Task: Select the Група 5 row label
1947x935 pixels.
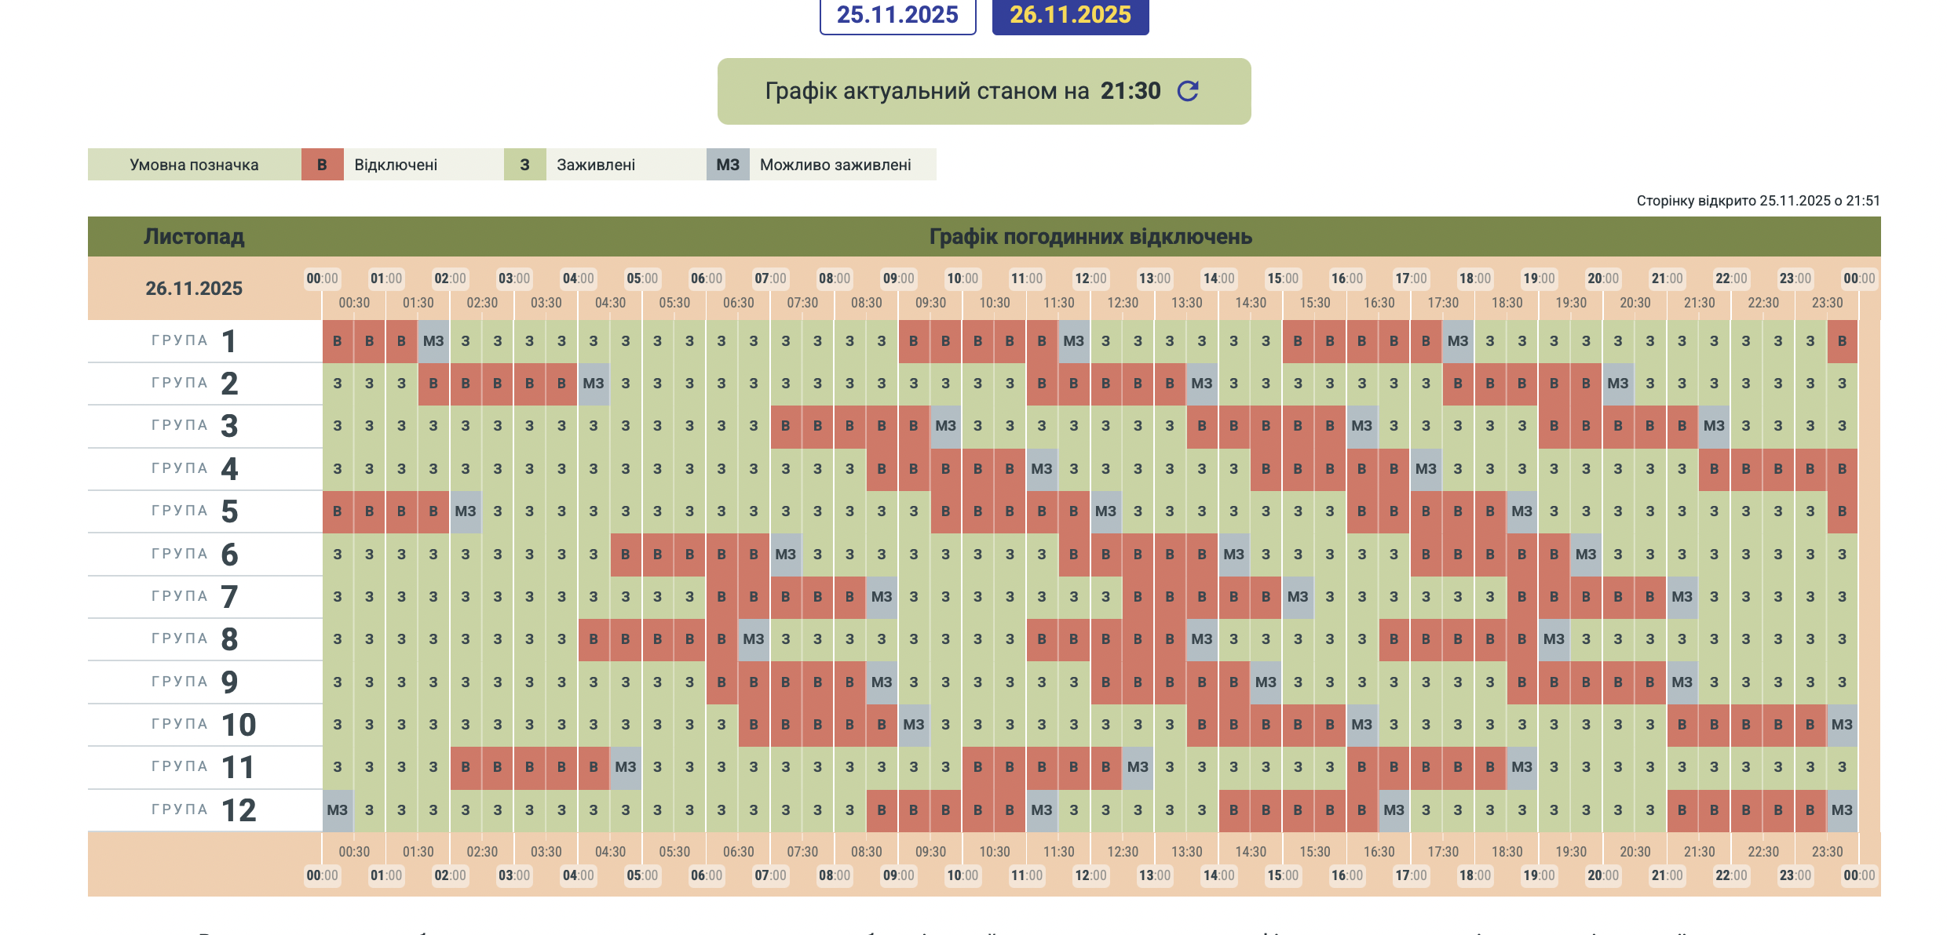Action: [x=194, y=511]
